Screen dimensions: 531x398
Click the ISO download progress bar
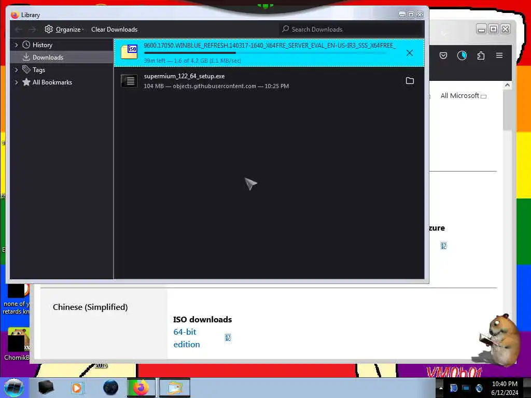coord(265,53)
